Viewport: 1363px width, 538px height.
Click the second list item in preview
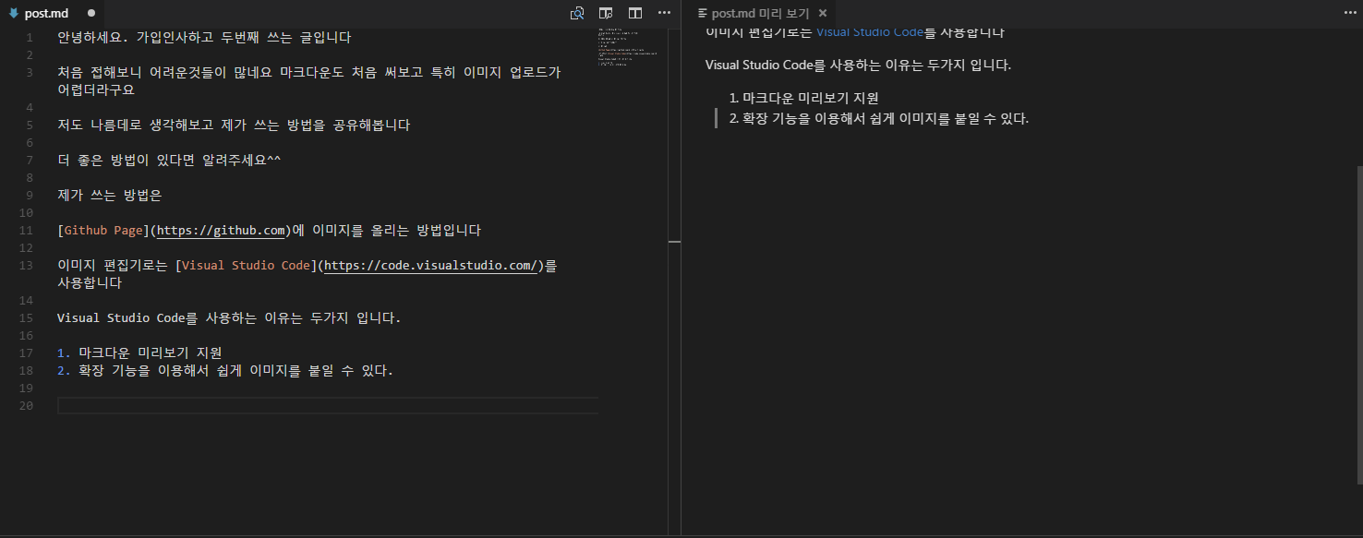pos(885,118)
